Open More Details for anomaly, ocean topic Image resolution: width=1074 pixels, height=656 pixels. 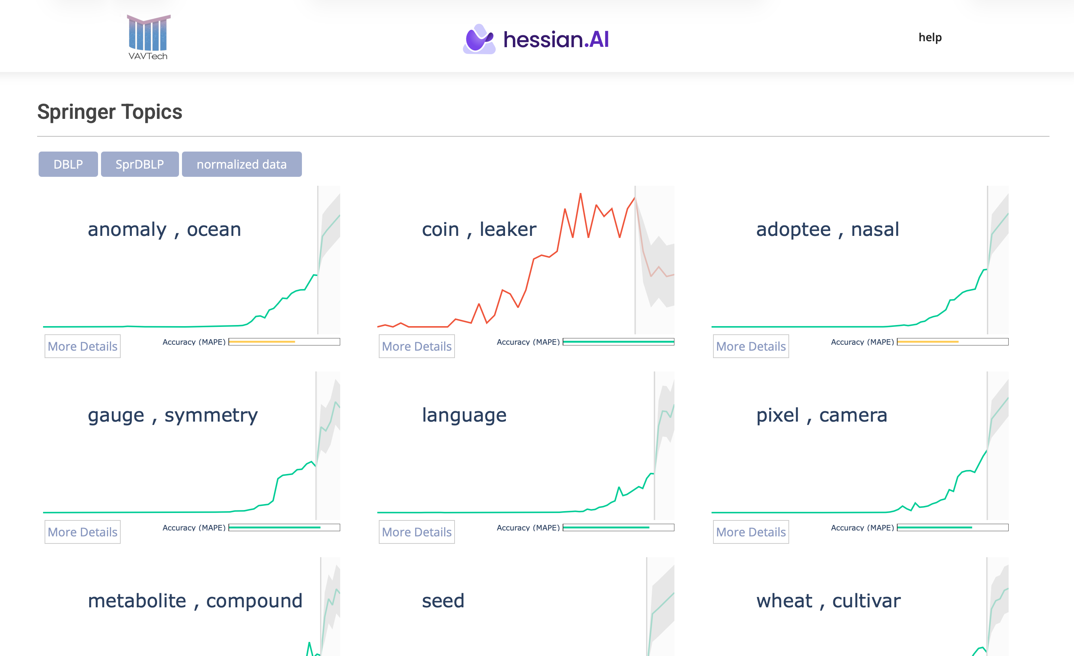[82, 346]
